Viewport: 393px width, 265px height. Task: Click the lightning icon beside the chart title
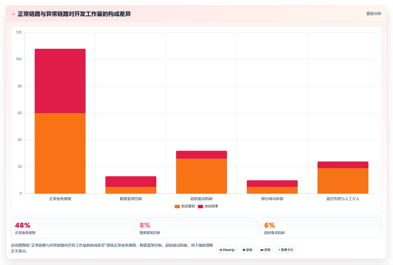(x=13, y=14)
